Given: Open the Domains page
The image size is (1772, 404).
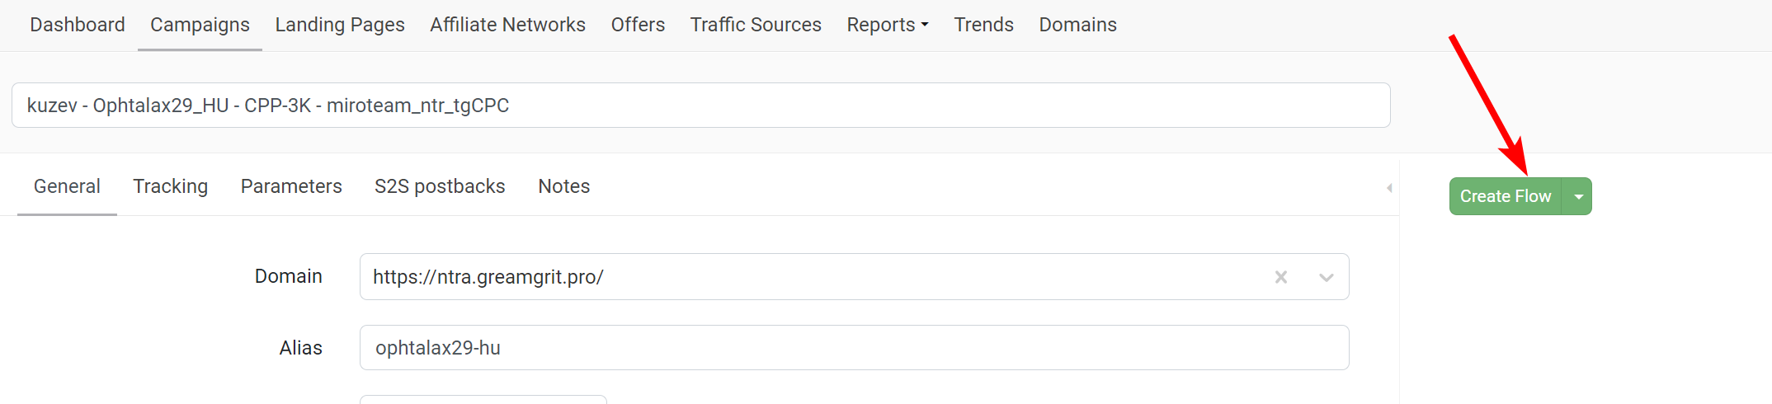Looking at the screenshot, I should click(x=1077, y=25).
